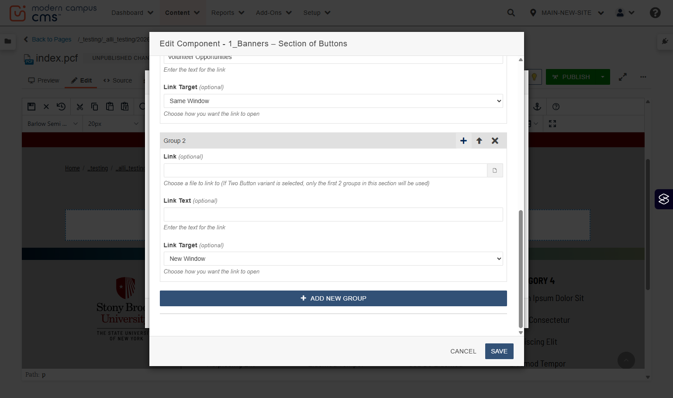Click Add New Group button

coord(333,298)
